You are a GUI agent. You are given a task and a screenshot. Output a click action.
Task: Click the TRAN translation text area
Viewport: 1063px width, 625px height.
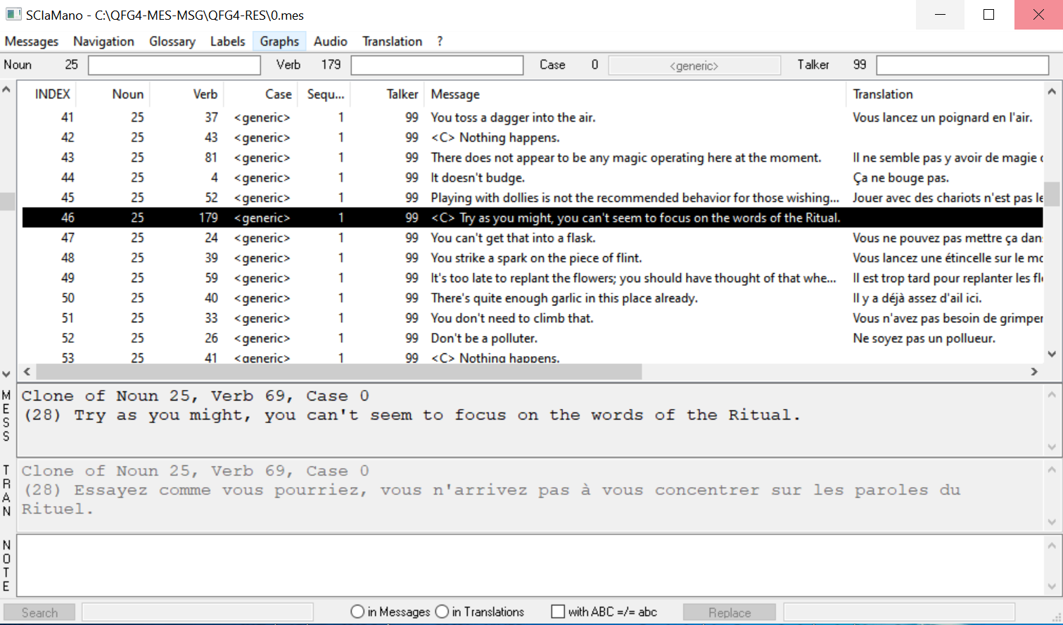point(530,495)
